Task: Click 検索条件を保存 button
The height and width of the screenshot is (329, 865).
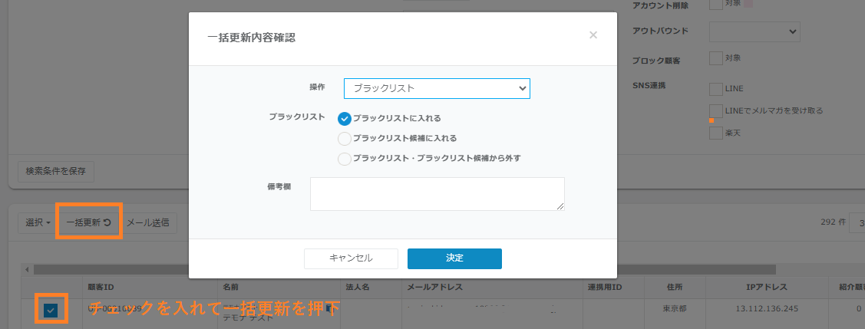Action: point(55,171)
